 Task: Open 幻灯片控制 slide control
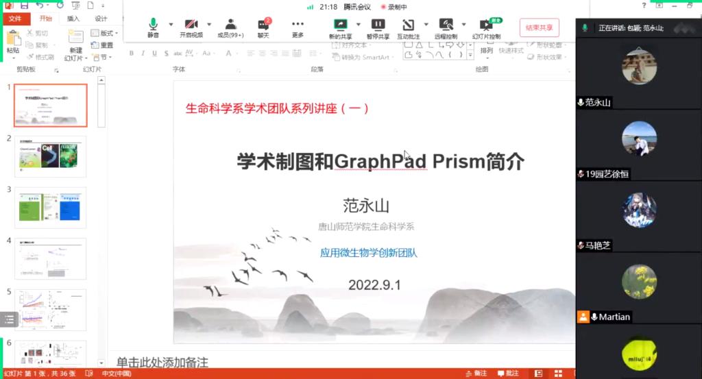pos(486,26)
